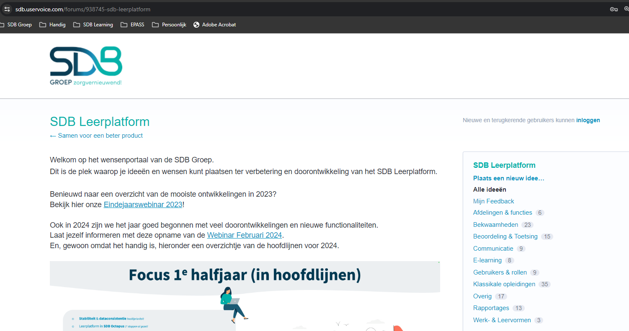Open the Eindejaarswebinar 2023 link
629x331 pixels.
[143, 205]
